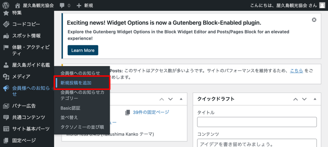Open メディア via its media icon
This screenshot has width=328, height=147.
click(x=6, y=77)
